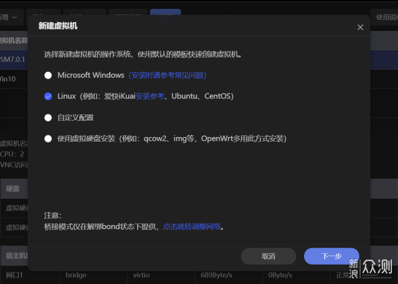Image resolution: width=398 pixels, height=284 pixels.
Task: Select the Win10 virtual machine row
Action: [8, 79]
